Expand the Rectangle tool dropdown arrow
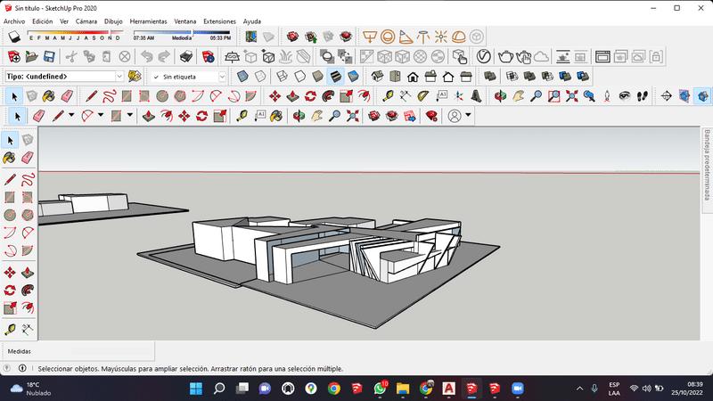 [129, 116]
